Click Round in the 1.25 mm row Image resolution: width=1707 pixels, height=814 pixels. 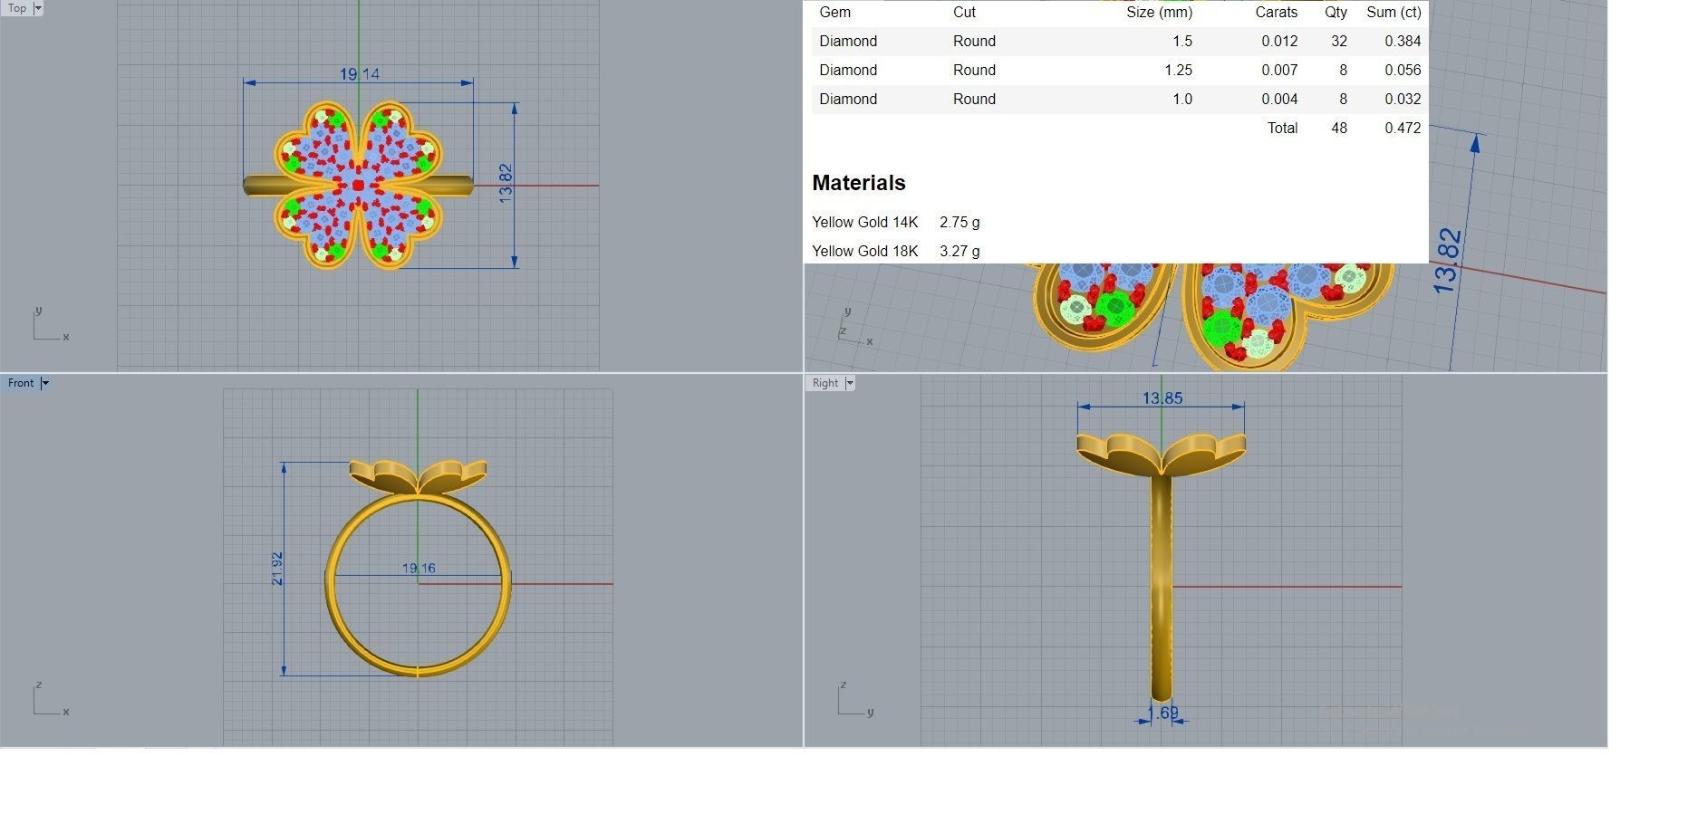point(974,71)
